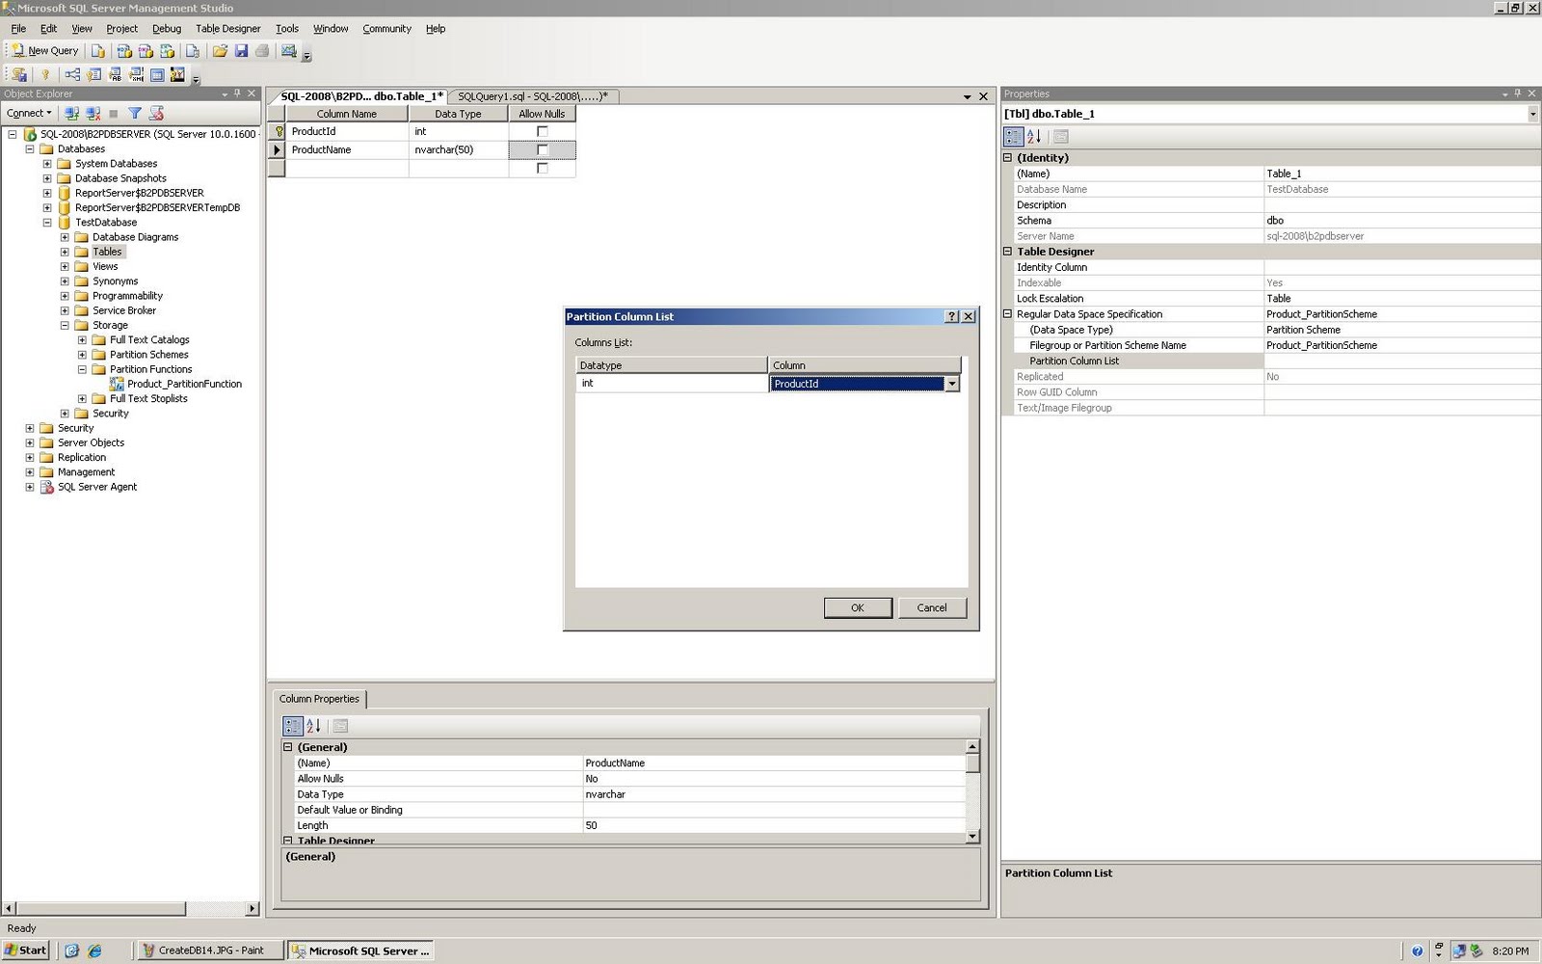Confirm the Partition Column List with OK

[858, 608]
